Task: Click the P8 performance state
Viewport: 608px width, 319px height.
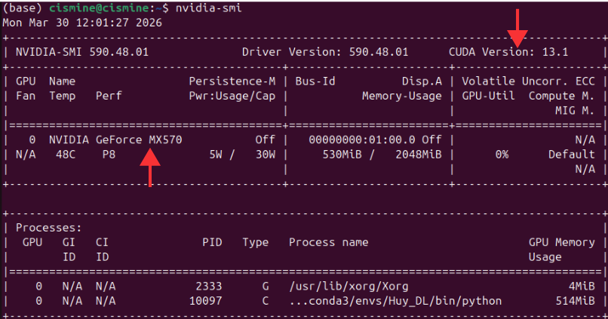Action: (110, 154)
